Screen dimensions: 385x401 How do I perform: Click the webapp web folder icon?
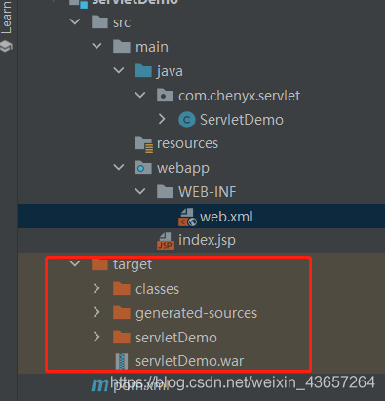pyautogui.click(x=143, y=168)
